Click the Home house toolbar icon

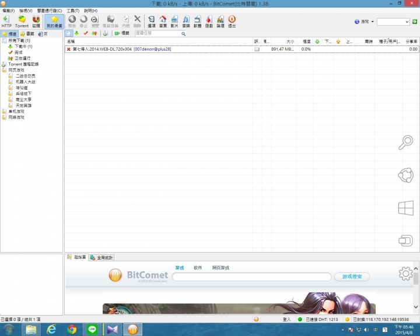[x=163, y=22]
